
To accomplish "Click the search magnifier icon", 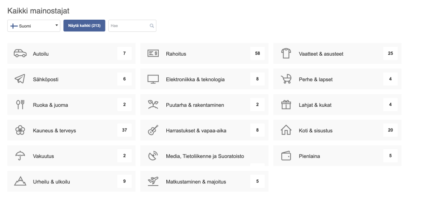I will point(152,26).
